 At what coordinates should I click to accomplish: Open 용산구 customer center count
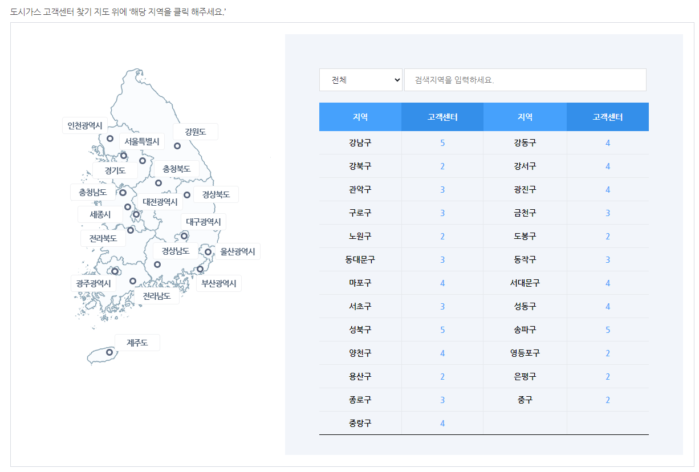[x=442, y=376]
